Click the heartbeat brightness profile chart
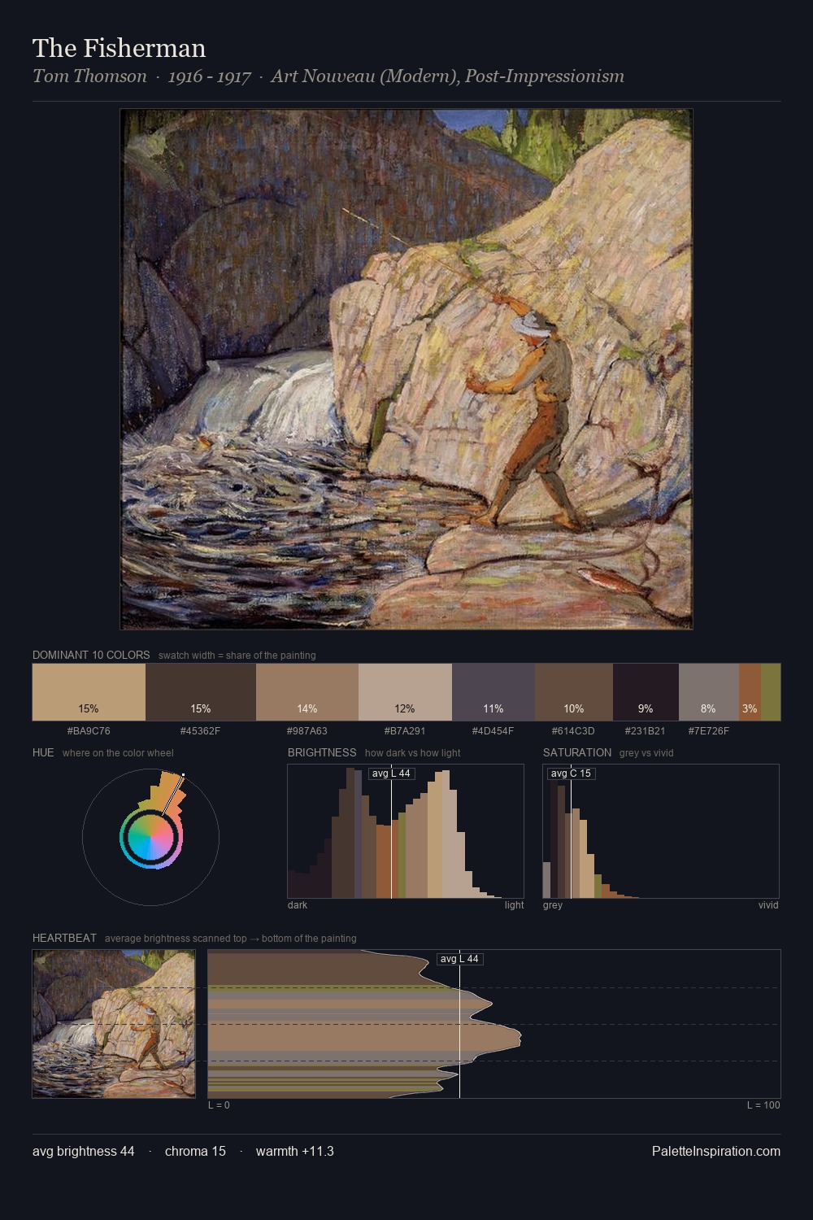This screenshot has height=1220, width=813. pyautogui.click(x=494, y=1024)
